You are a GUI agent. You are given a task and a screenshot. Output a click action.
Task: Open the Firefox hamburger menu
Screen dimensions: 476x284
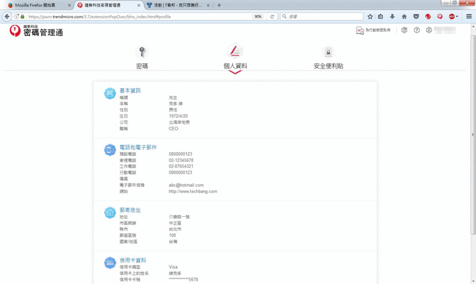[469, 17]
